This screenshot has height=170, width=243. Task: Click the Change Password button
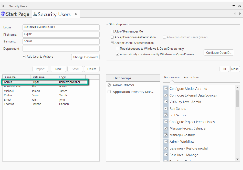click(x=85, y=57)
